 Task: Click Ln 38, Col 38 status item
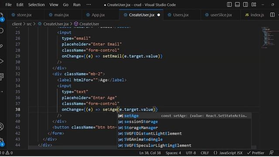coord(150,153)
